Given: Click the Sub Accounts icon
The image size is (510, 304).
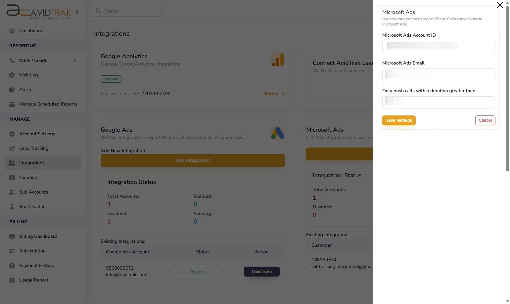Looking at the screenshot, I should pyautogui.click(x=12, y=192).
